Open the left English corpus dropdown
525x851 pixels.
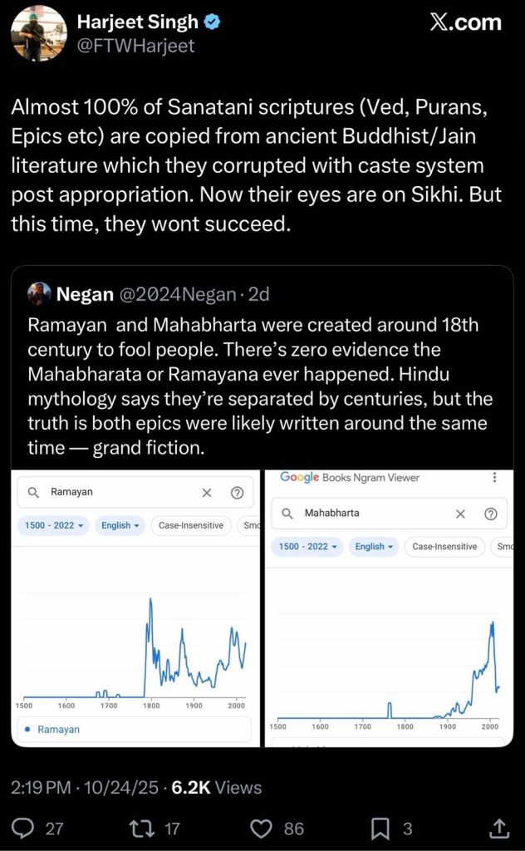point(120,525)
